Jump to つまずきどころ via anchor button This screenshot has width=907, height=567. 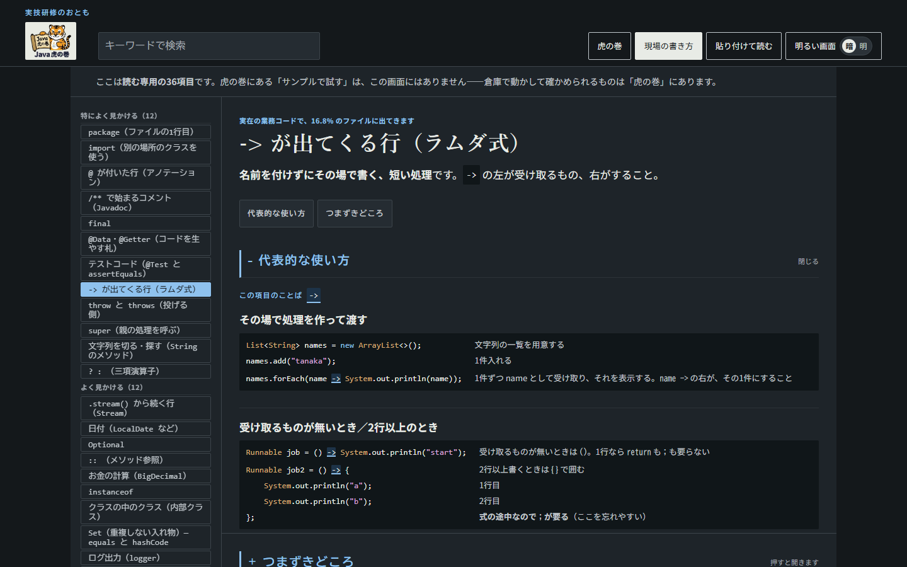click(355, 214)
